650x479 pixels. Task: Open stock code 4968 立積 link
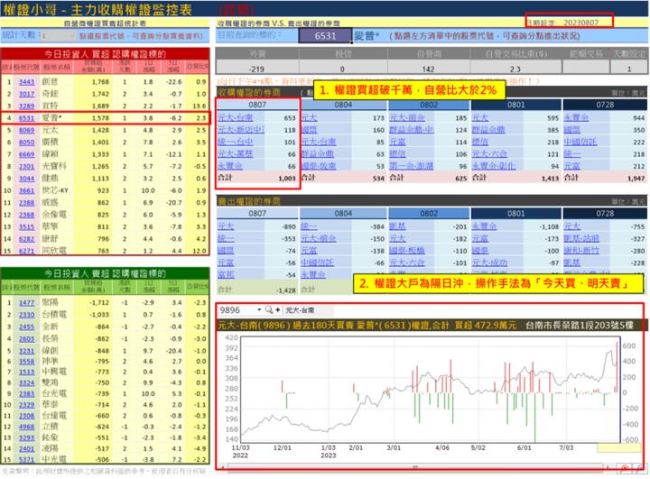tap(26, 427)
